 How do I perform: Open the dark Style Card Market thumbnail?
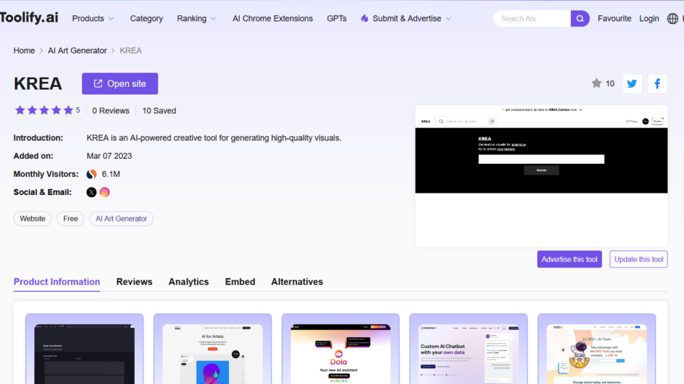pyautogui.click(x=84, y=349)
